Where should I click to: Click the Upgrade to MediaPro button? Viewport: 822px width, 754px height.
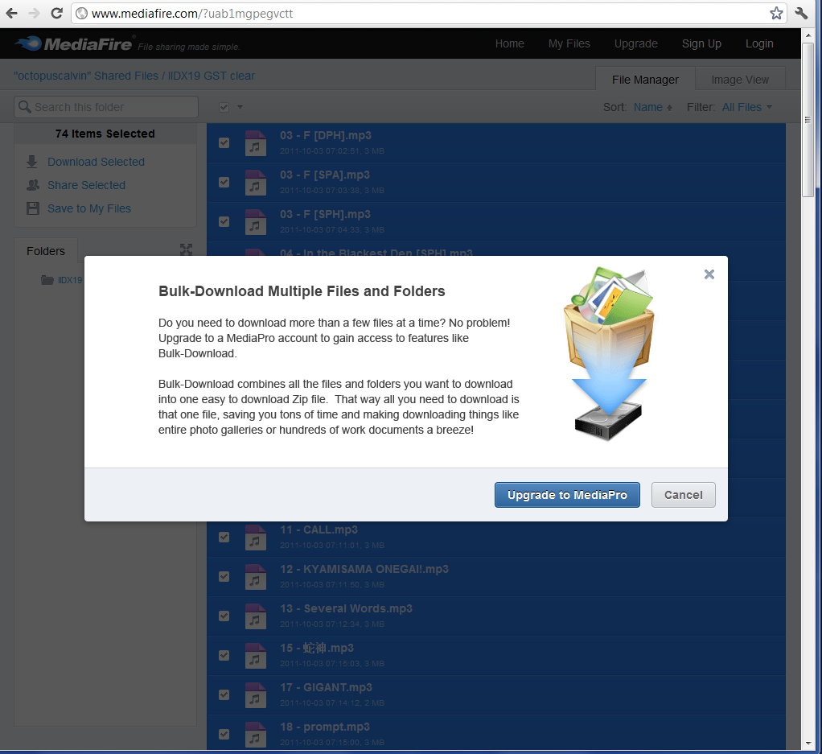point(567,495)
